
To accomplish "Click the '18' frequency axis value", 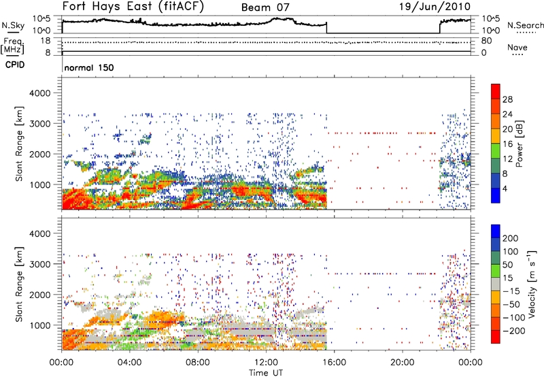I will (46, 41).
